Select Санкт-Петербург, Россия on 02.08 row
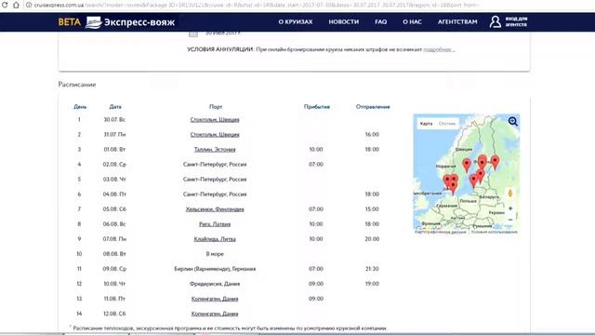The width and height of the screenshot is (595, 335). coord(215,165)
